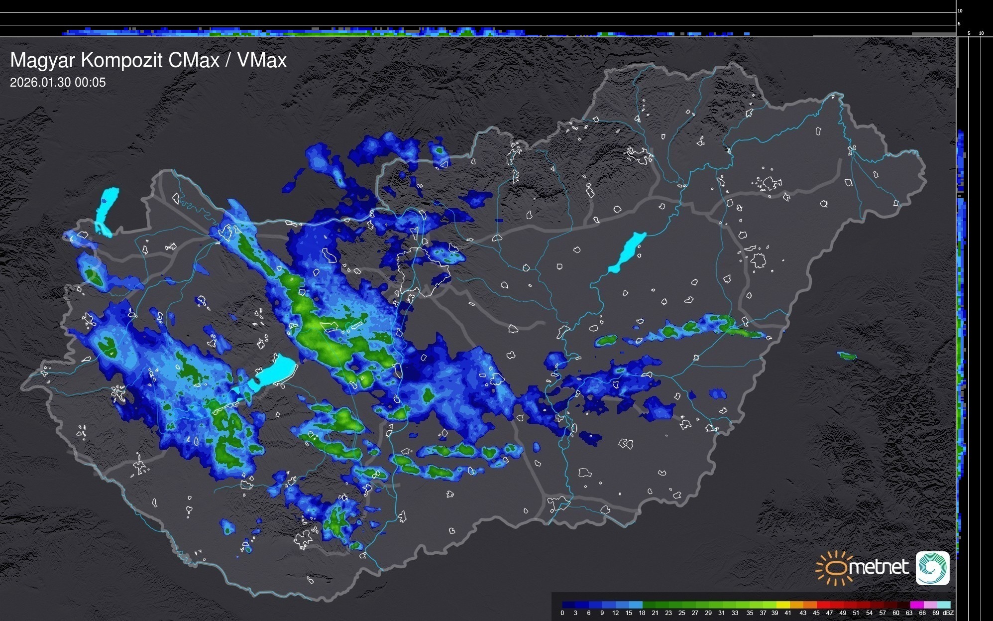Click the pink 66 dBZ legend swatch
This screenshot has height=621, width=993.
[930, 605]
